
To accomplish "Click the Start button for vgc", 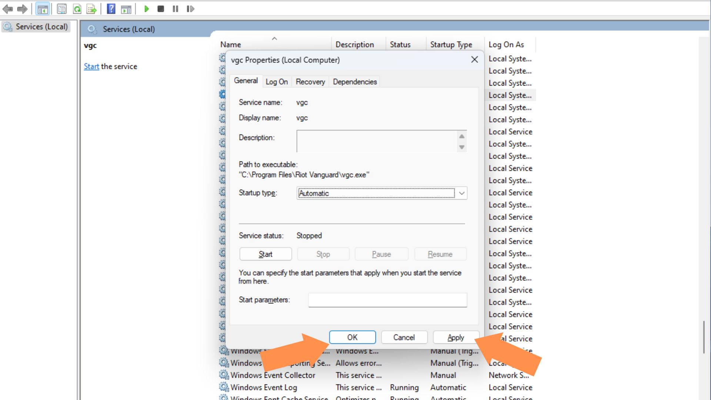I will click(265, 254).
